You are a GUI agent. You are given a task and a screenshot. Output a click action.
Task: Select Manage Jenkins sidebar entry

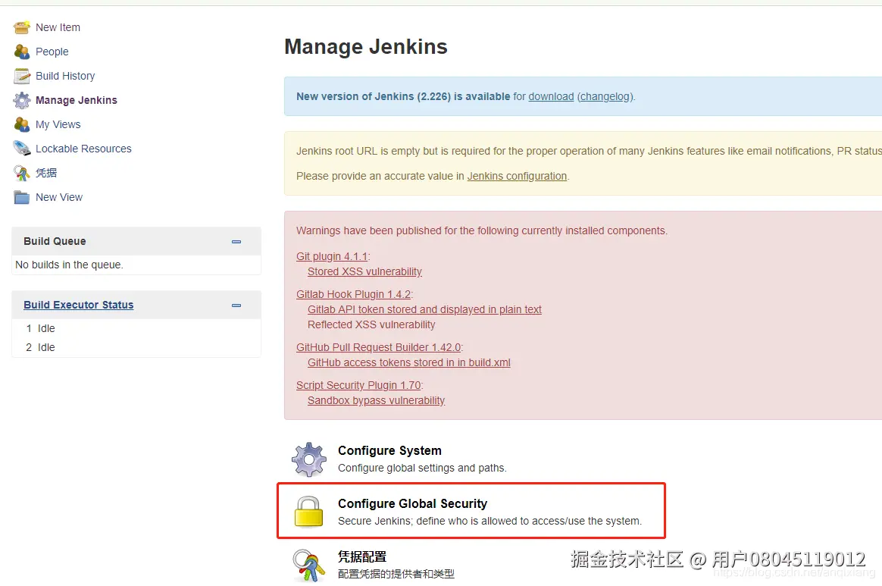[77, 100]
